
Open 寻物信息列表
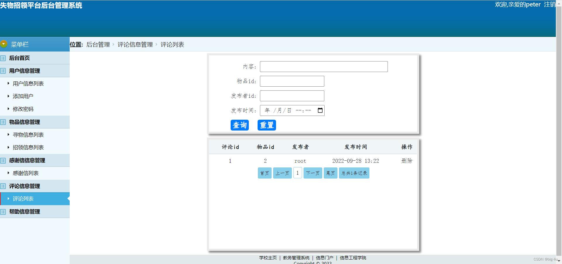click(28, 135)
